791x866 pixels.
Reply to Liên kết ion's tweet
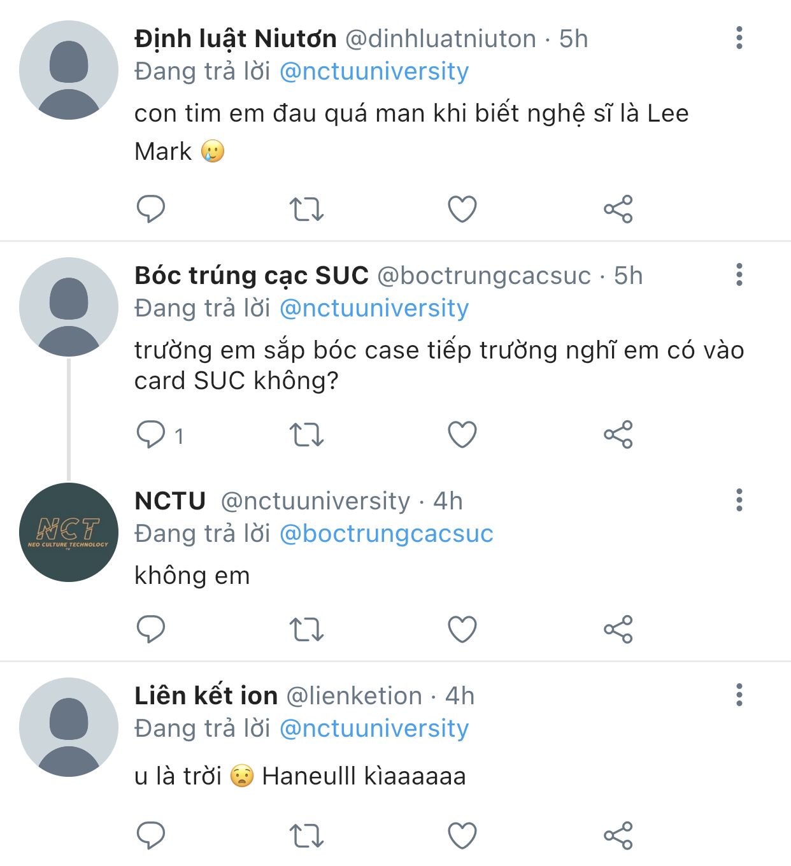(x=151, y=836)
